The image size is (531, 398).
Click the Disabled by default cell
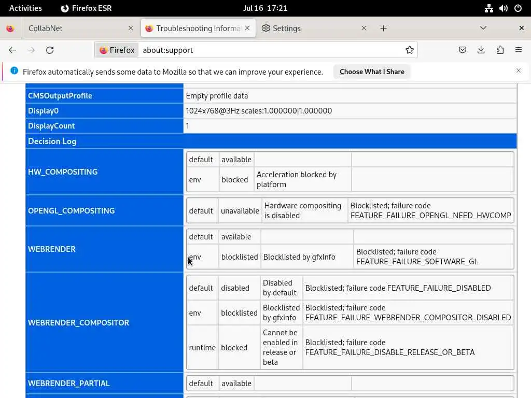[281, 288]
